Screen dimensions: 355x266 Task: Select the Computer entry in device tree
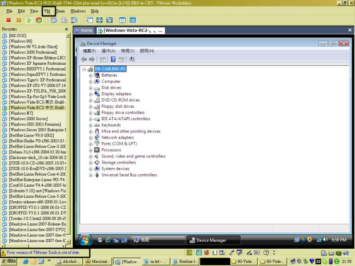(x=111, y=82)
